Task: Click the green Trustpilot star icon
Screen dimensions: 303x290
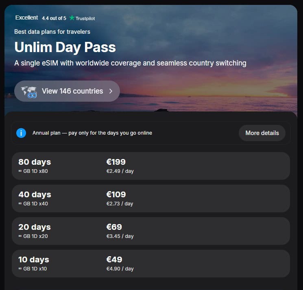Action: pos(72,18)
